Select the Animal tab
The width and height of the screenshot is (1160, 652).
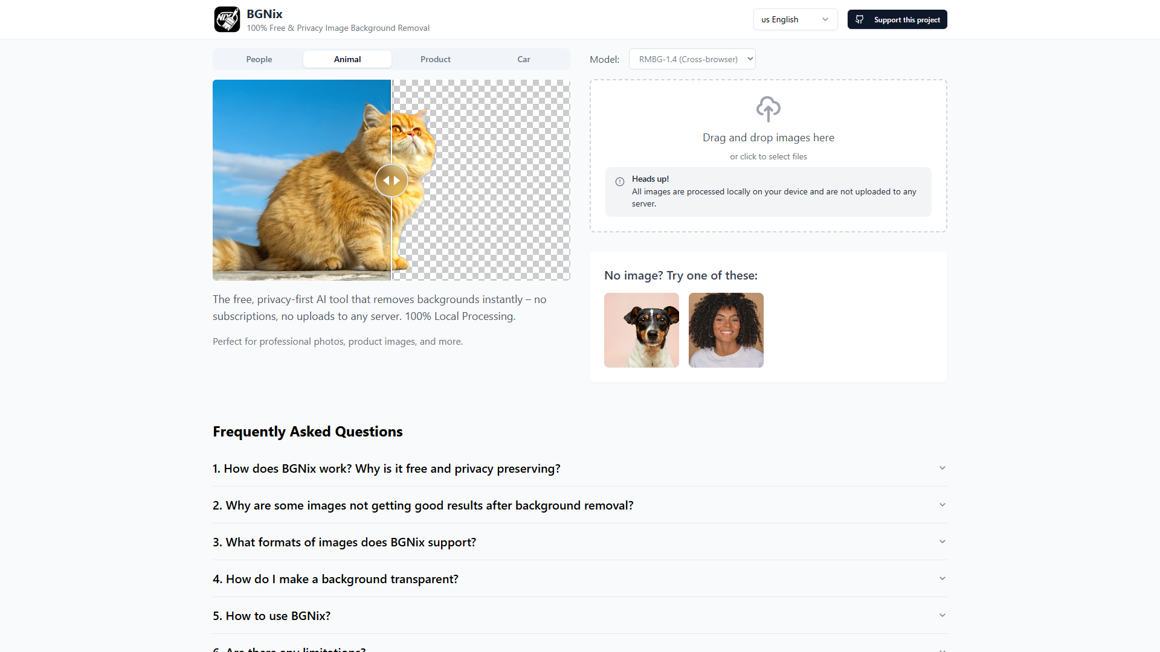347,59
